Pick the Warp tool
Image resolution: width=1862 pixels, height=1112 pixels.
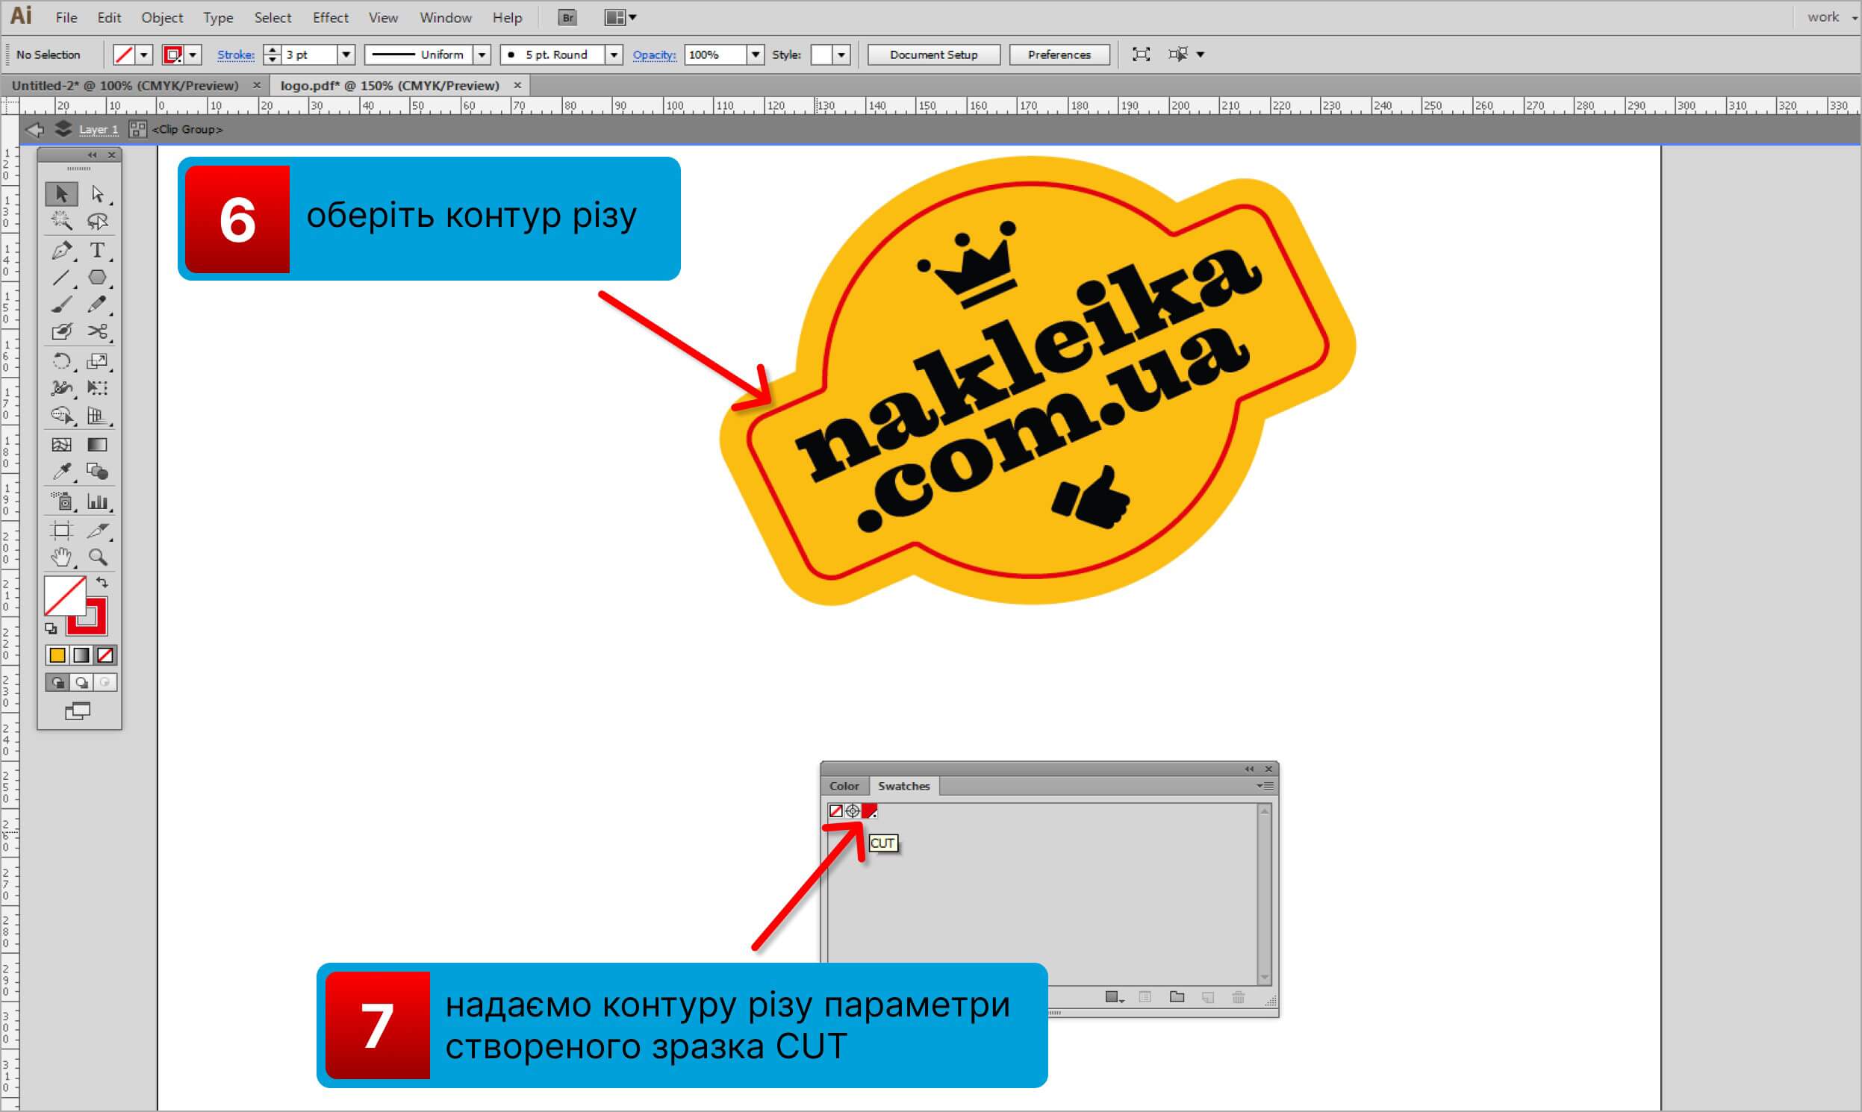pos(61,388)
